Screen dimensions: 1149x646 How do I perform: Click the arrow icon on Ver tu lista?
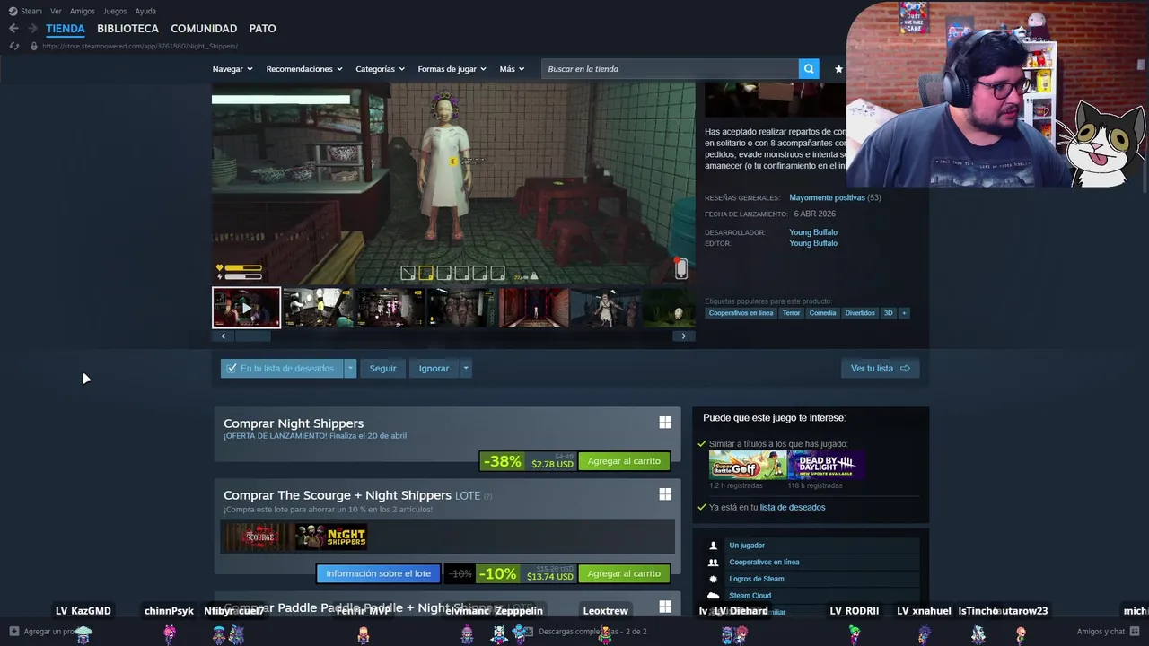[x=905, y=369]
